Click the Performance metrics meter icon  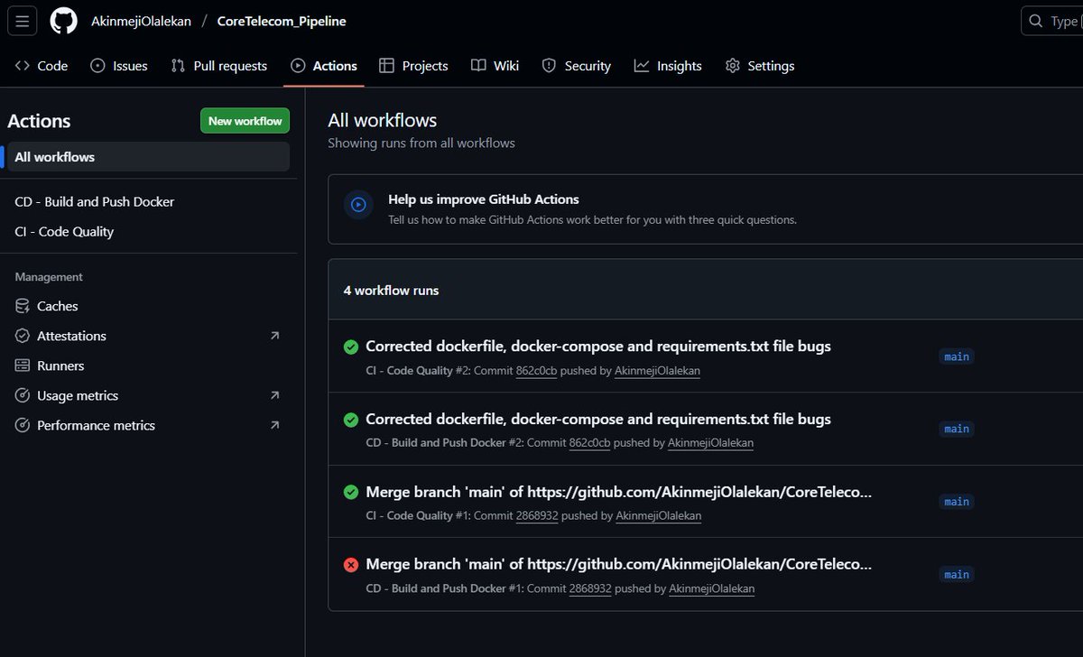(23, 425)
